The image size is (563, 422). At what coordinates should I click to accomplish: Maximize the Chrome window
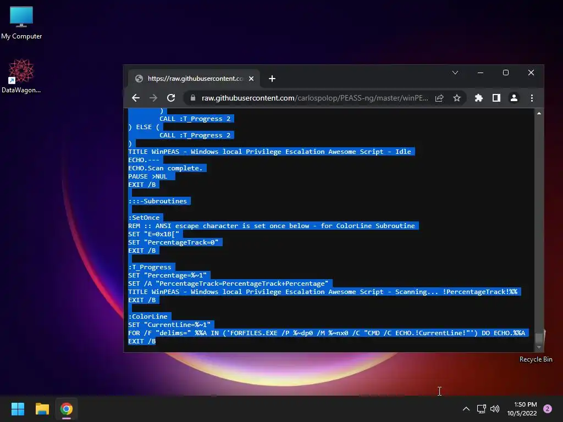click(506, 73)
